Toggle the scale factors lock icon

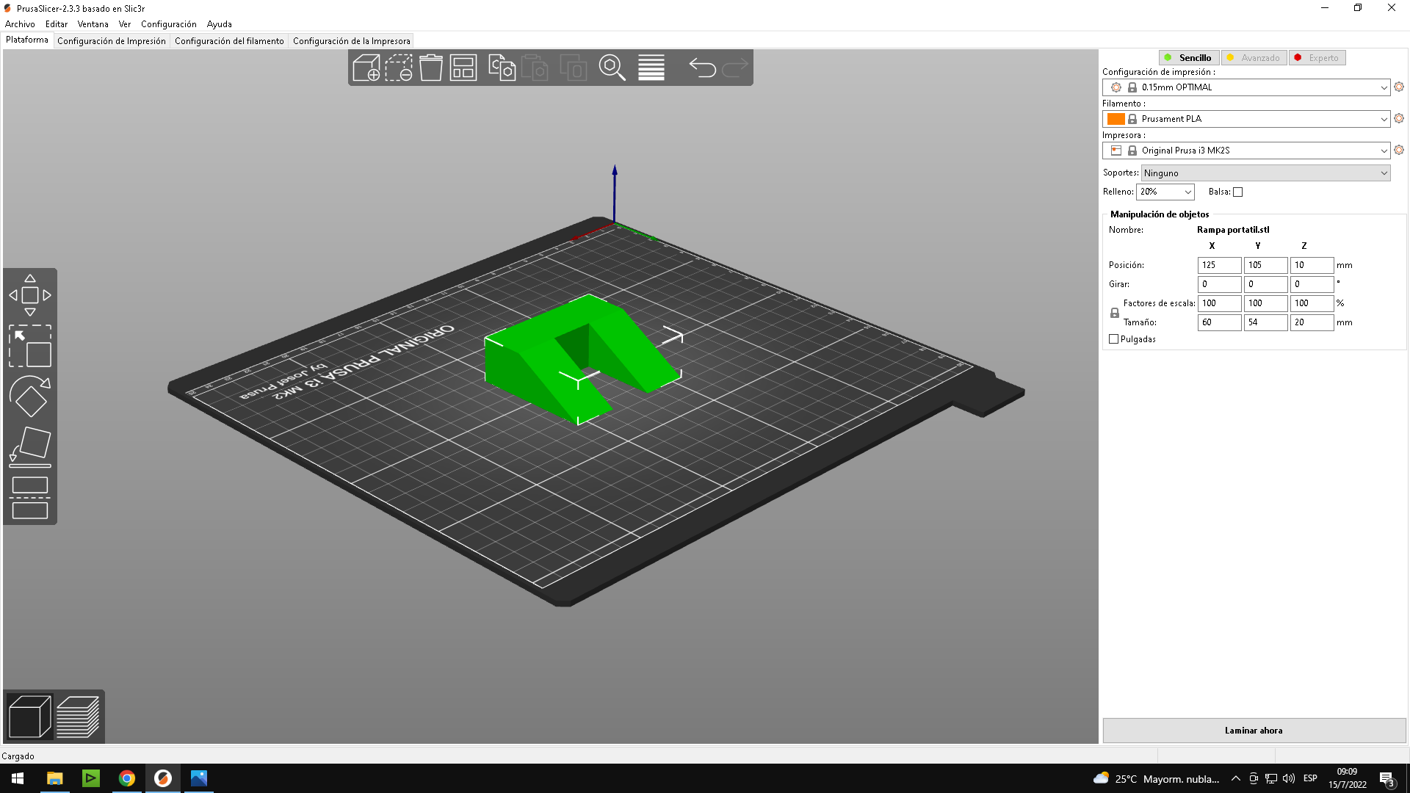pos(1115,313)
